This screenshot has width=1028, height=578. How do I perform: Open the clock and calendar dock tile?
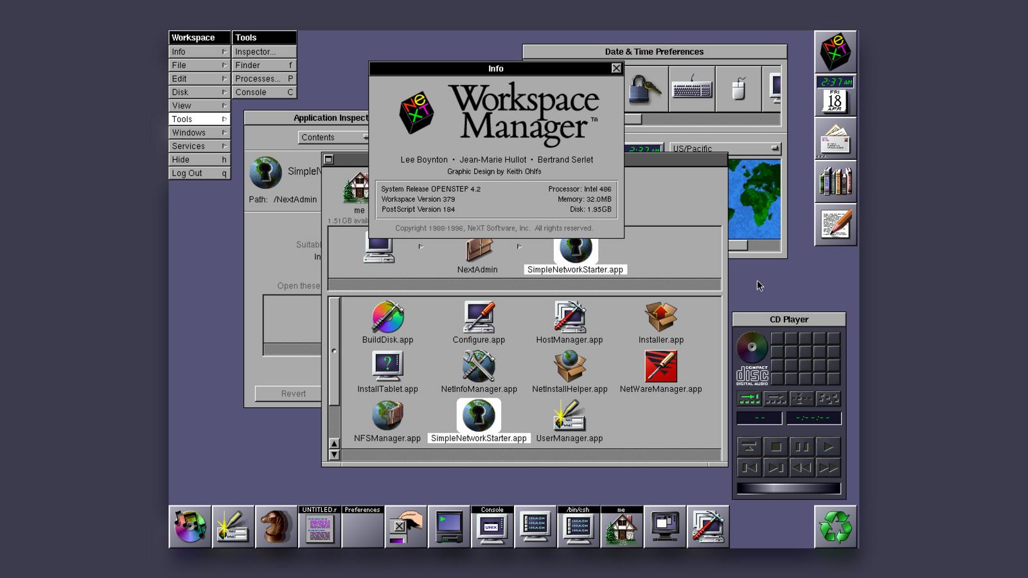(835, 95)
